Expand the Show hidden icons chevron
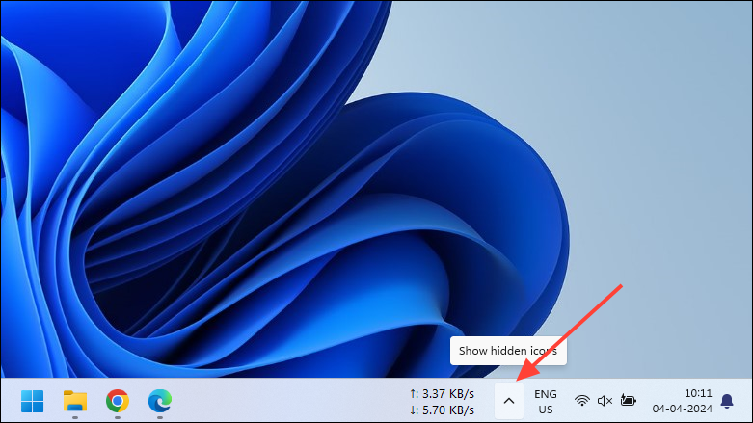This screenshot has width=753, height=423. (509, 401)
